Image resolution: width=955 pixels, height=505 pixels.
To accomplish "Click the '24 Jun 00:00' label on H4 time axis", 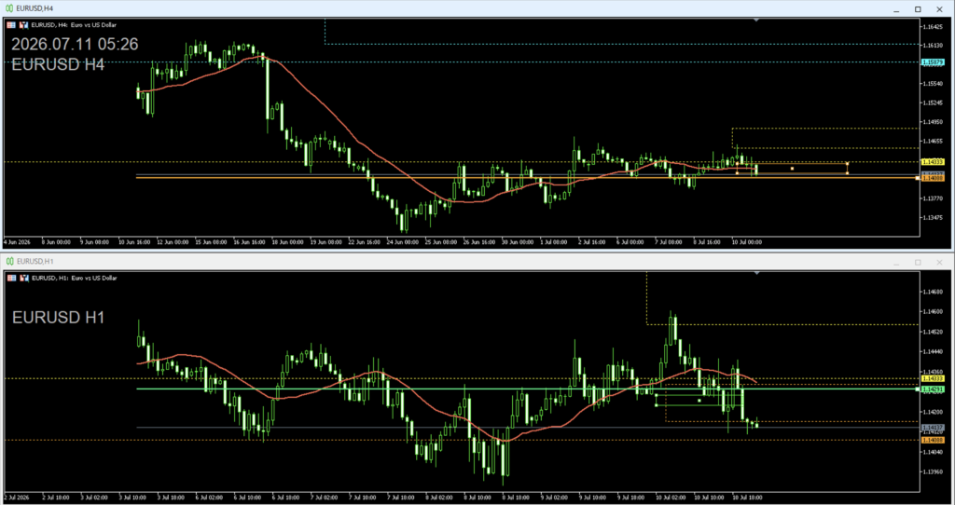I will (403, 242).
